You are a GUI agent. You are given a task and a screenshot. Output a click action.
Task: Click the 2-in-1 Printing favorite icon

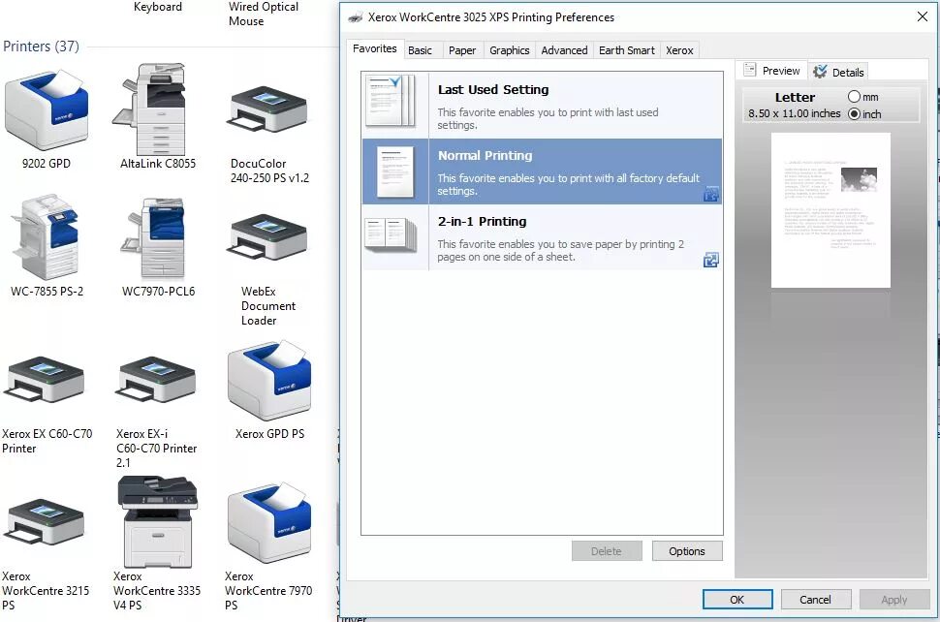click(x=391, y=234)
